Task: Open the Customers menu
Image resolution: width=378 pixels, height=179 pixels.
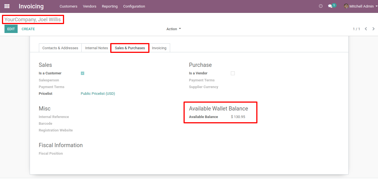Action: tap(68, 6)
